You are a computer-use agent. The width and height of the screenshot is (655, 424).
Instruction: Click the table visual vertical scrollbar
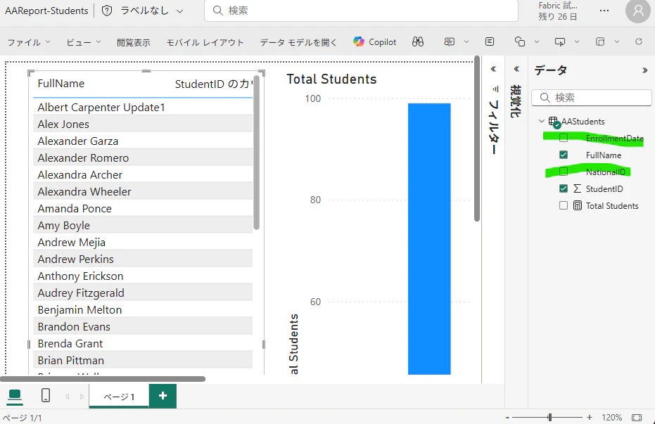coord(257,153)
